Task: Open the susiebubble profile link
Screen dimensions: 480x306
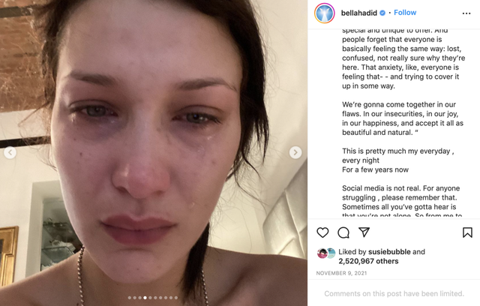Action: tap(389, 252)
